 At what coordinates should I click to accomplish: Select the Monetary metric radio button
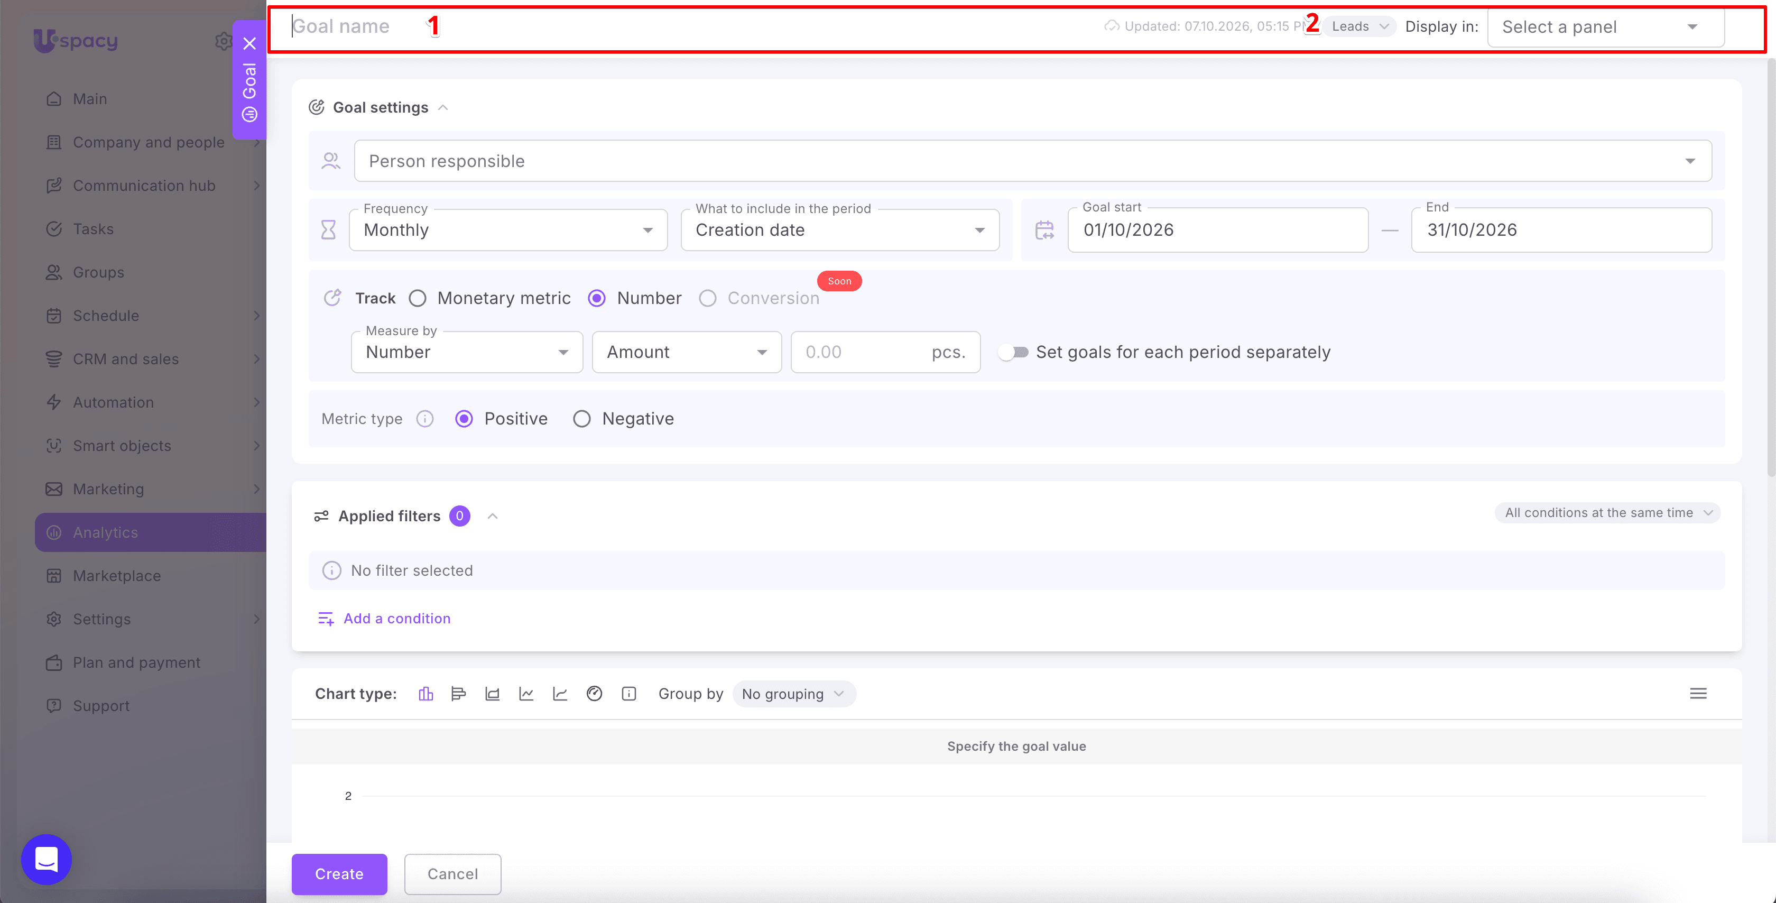pyautogui.click(x=418, y=298)
